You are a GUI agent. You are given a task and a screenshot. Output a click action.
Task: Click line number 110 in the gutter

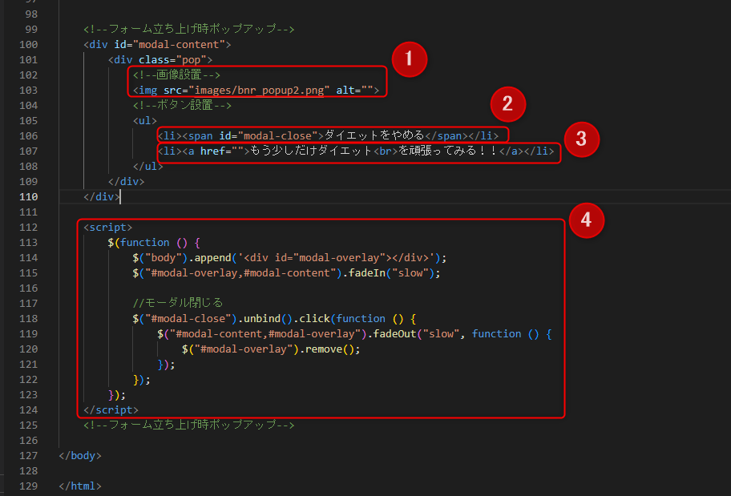[x=28, y=197]
